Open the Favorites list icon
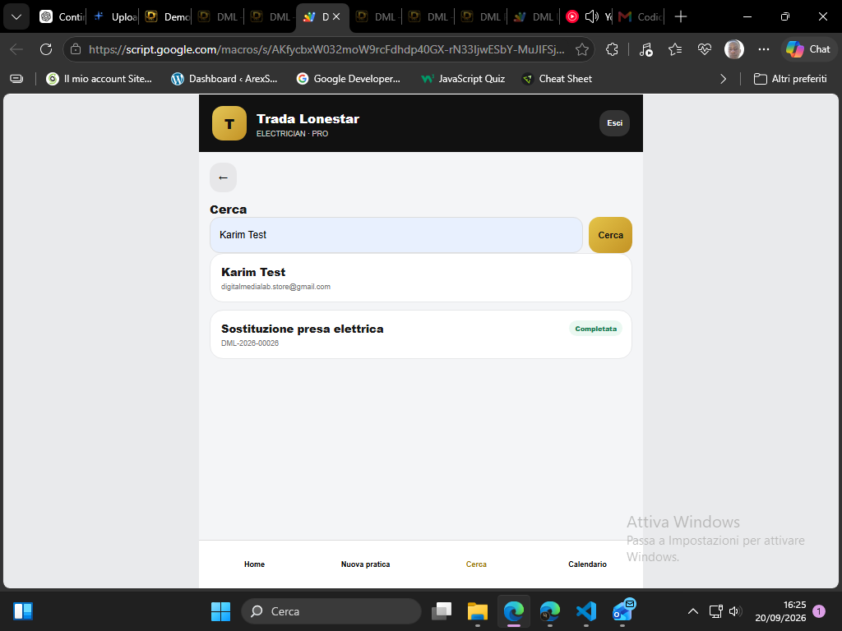Image resolution: width=842 pixels, height=631 pixels. (675, 49)
